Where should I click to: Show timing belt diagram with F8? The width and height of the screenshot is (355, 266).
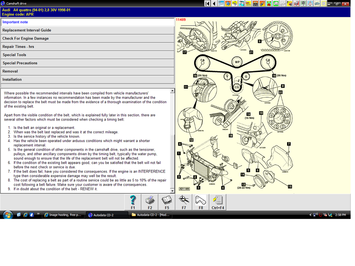pos(201,202)
